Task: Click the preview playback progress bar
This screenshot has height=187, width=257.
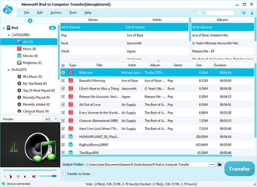Action: 30,170
